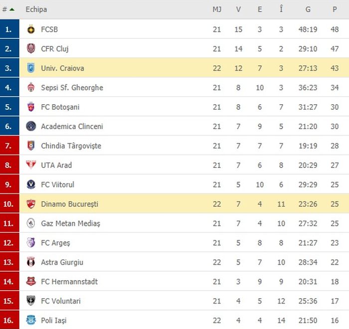Click the FCSB club crest icon
The image size is (349, 329).
tap(31, 29)
